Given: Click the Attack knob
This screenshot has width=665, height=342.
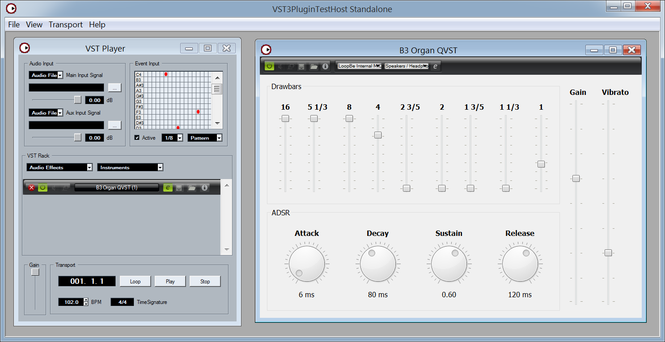Looking at the screenshot, I should pyautogui.click(x=307, y=263).
